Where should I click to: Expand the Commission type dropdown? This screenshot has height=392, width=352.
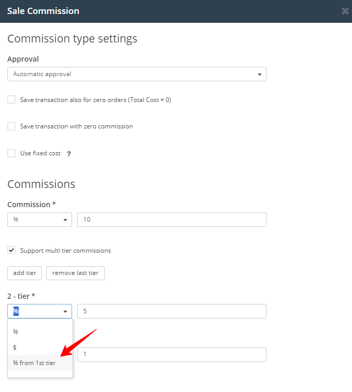pyautogui.click(x=39, y=220)
